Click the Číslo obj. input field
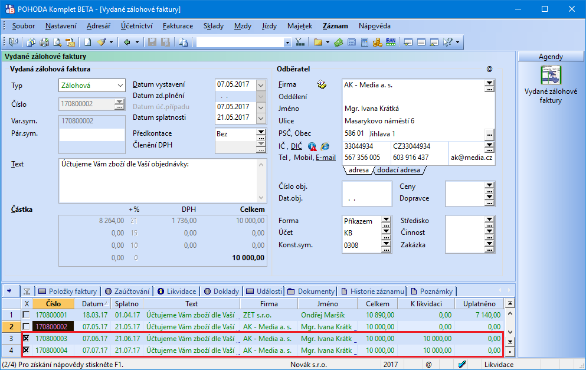Viewport: 586px width, 370px height. (x=366, y=186)
